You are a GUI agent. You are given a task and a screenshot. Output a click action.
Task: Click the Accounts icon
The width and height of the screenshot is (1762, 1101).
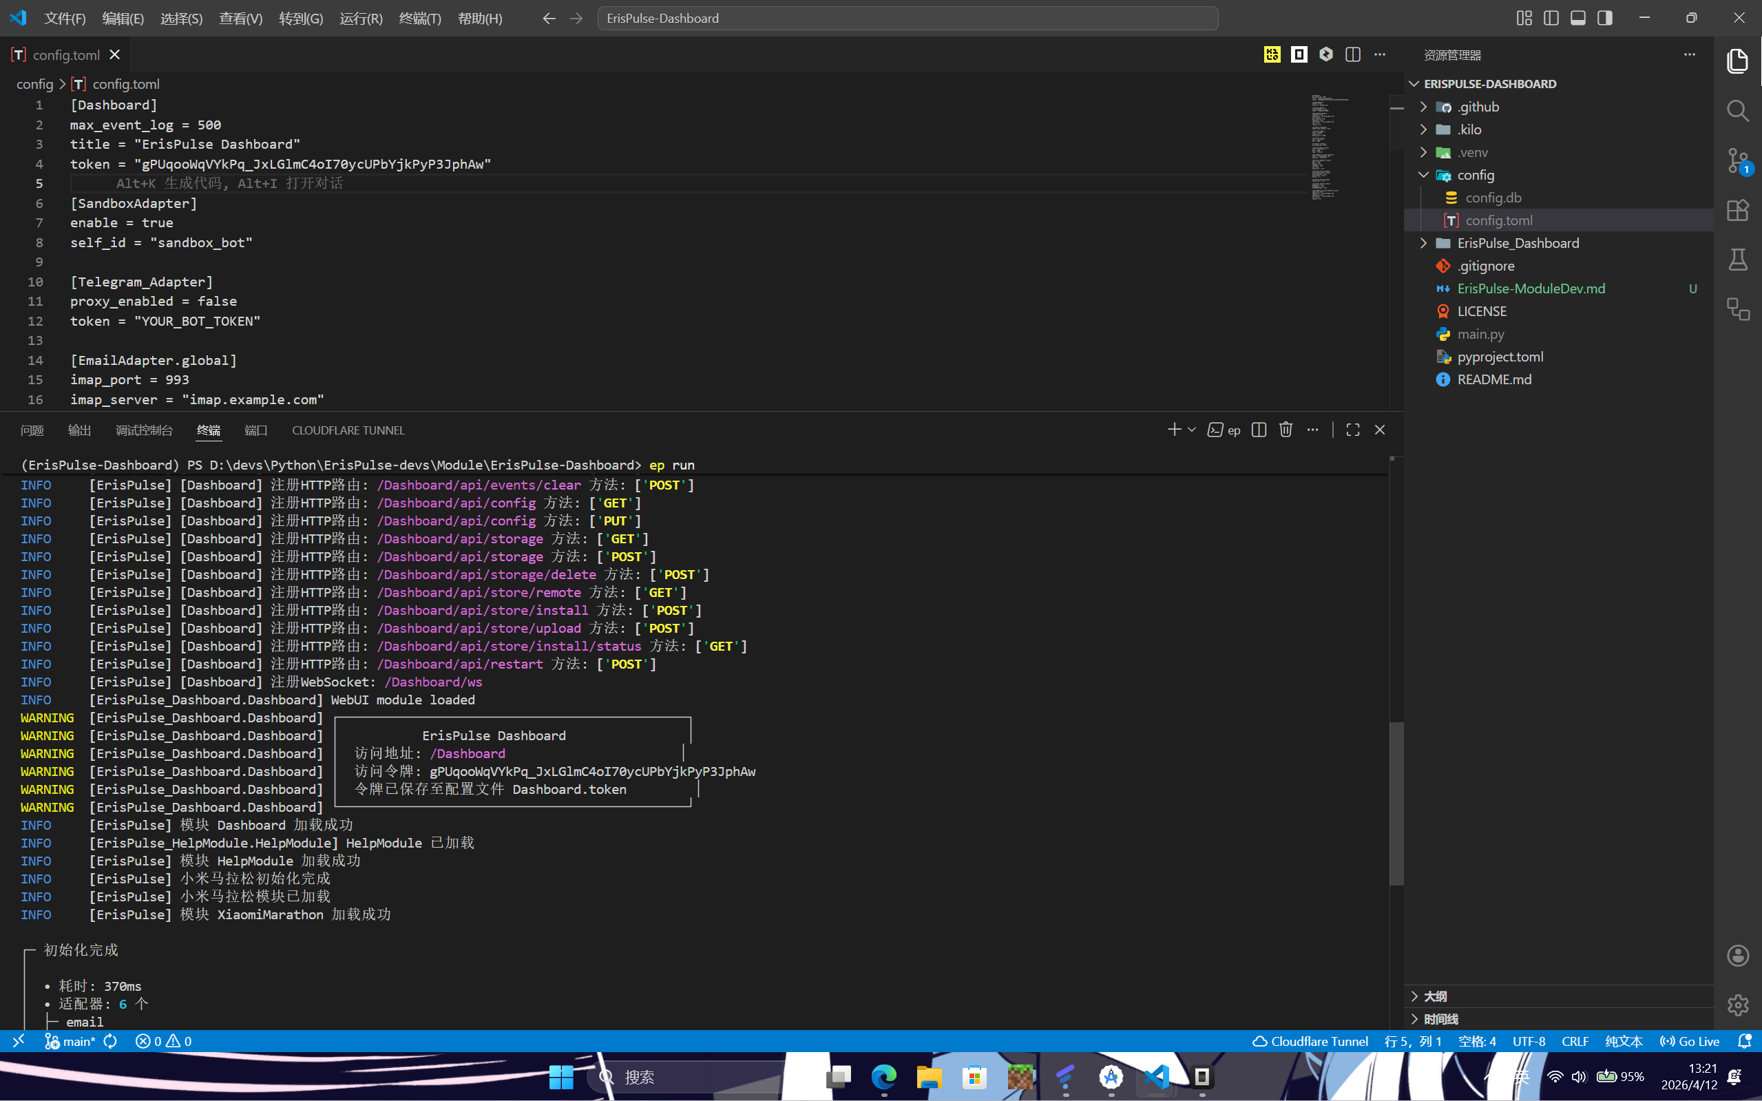click(1737, 955)
